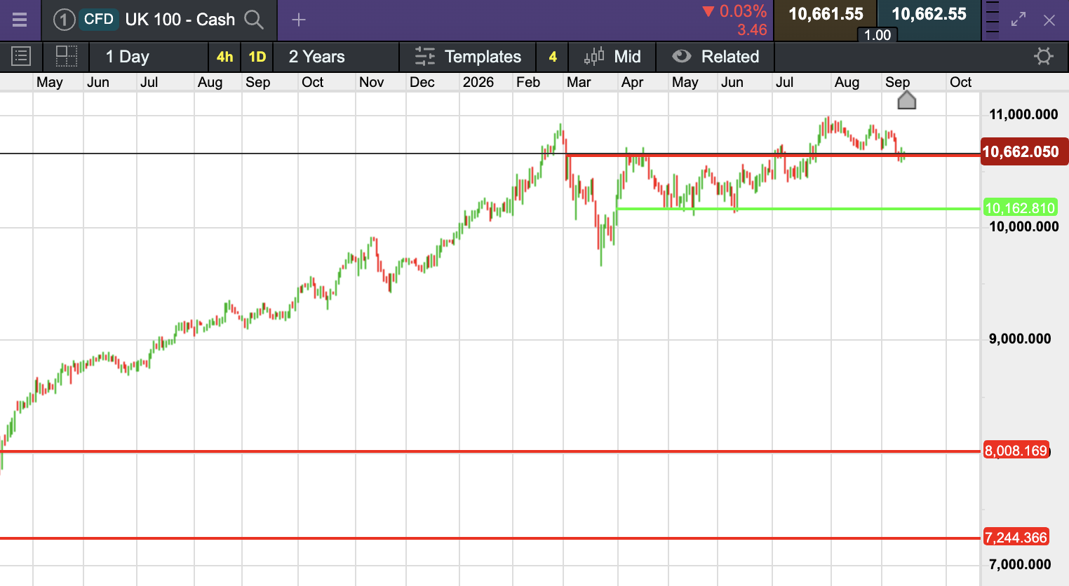Image resolution: width=1069 pixels, height=586 pixels.
Task: Click the chart layout grid icon
Action: point(67,56)
